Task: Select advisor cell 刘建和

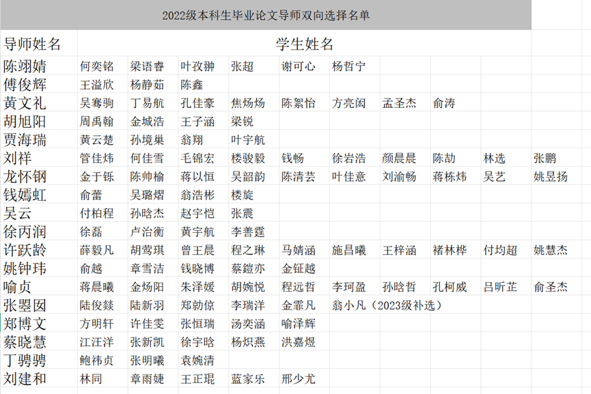Action: tap(25, 378)
